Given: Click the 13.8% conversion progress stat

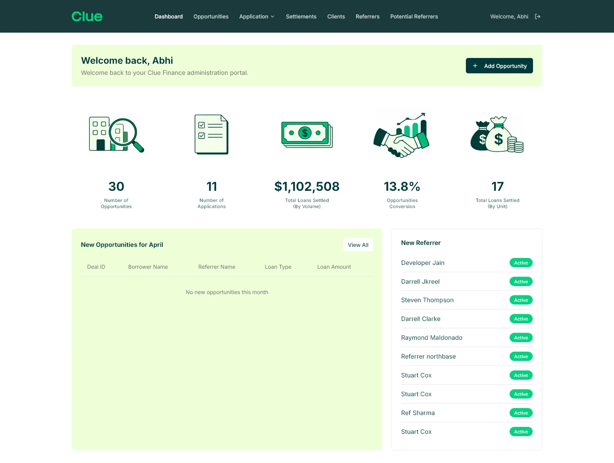Looking at the screenshot, I should 402,187.
